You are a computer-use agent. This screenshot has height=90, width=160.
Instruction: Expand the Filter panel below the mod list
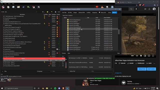[x=2, y=71]
